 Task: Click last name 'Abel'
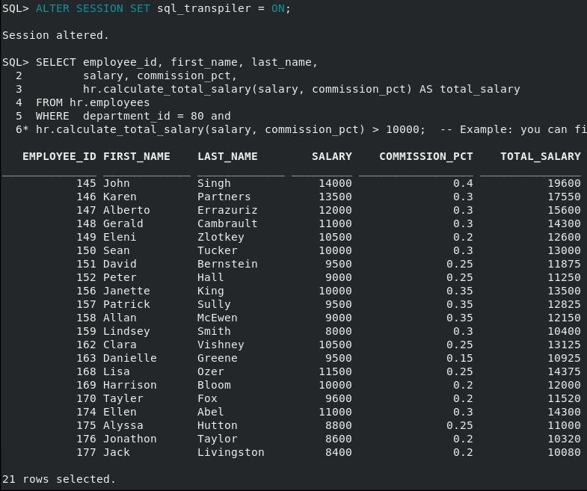(211, 413)
